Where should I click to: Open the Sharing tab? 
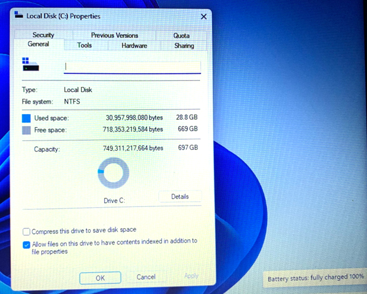coord(184,46)
